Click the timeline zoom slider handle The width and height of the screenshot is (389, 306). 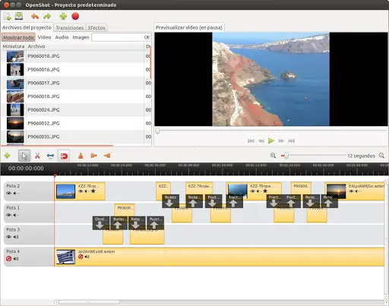[x=286, y=156]
